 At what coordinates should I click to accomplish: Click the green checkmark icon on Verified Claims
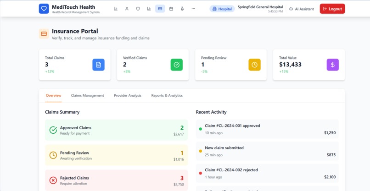(176, 65)
